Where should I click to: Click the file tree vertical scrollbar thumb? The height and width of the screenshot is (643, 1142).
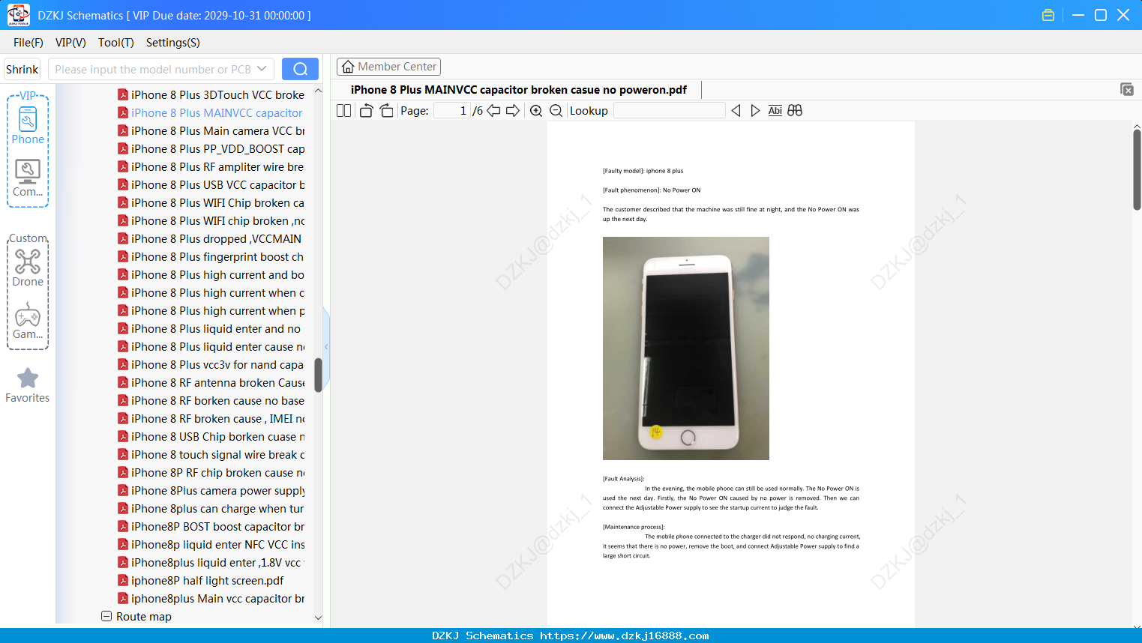(318, 375)
